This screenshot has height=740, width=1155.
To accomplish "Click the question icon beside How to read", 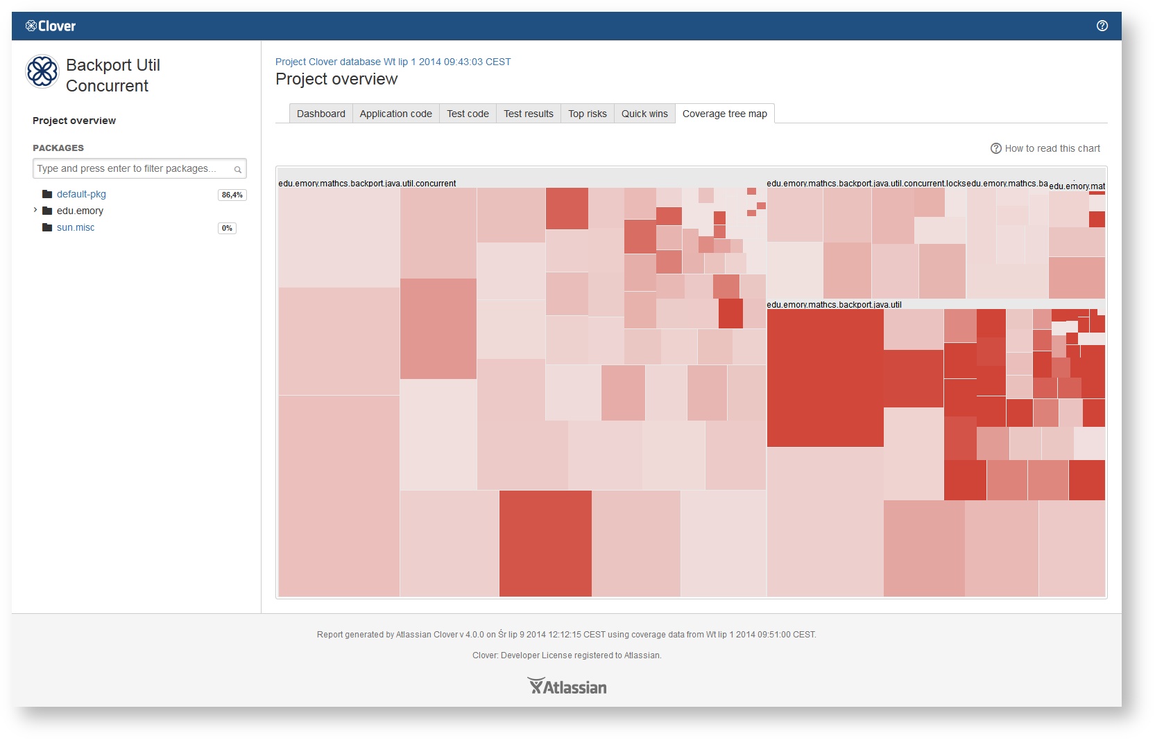I will pos(996,148).
